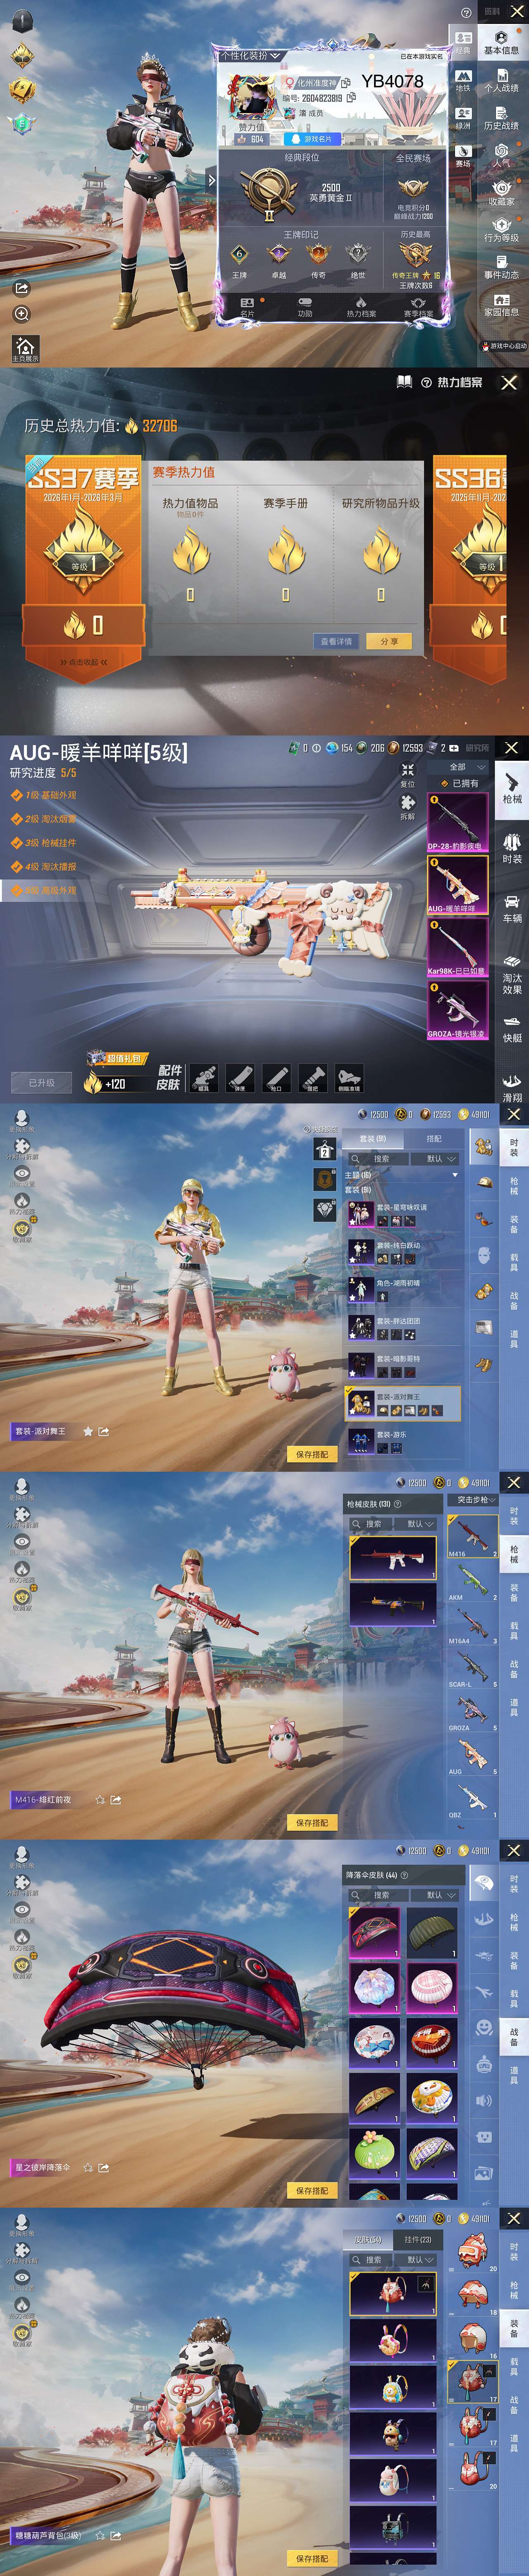
Task: Open the share icon beside the character
Action: (22, 288)
